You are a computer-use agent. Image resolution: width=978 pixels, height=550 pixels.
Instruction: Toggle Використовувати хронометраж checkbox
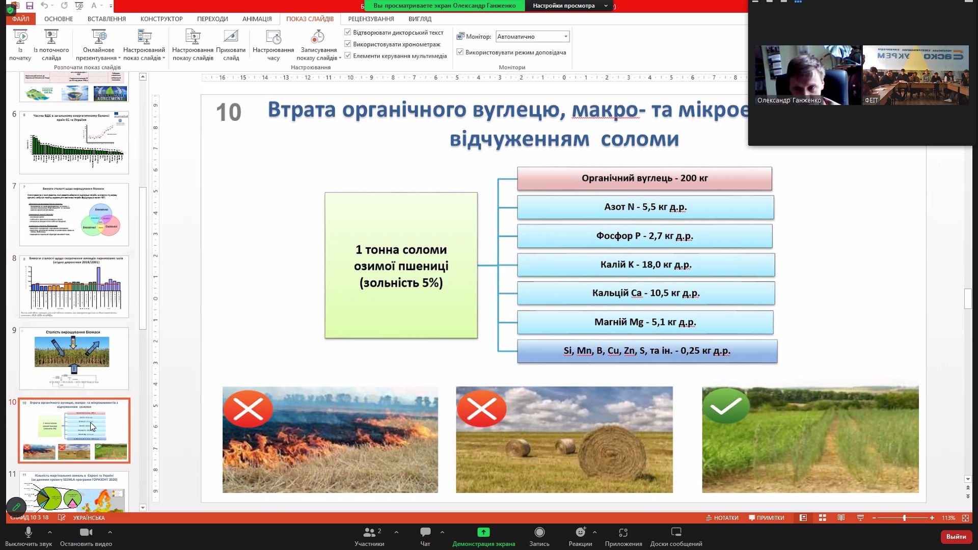[x=348, y=44]
